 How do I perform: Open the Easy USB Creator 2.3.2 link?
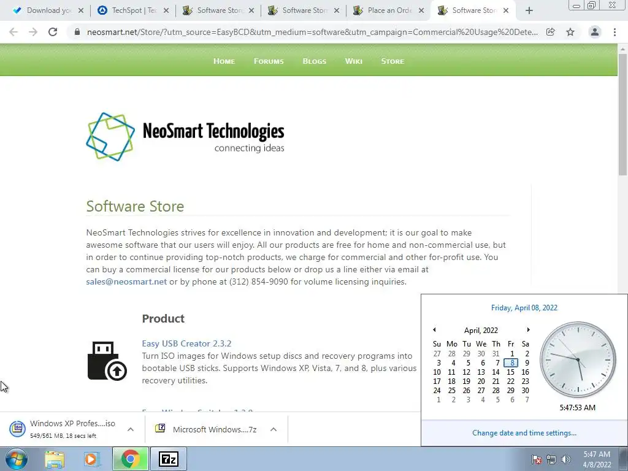186,343
